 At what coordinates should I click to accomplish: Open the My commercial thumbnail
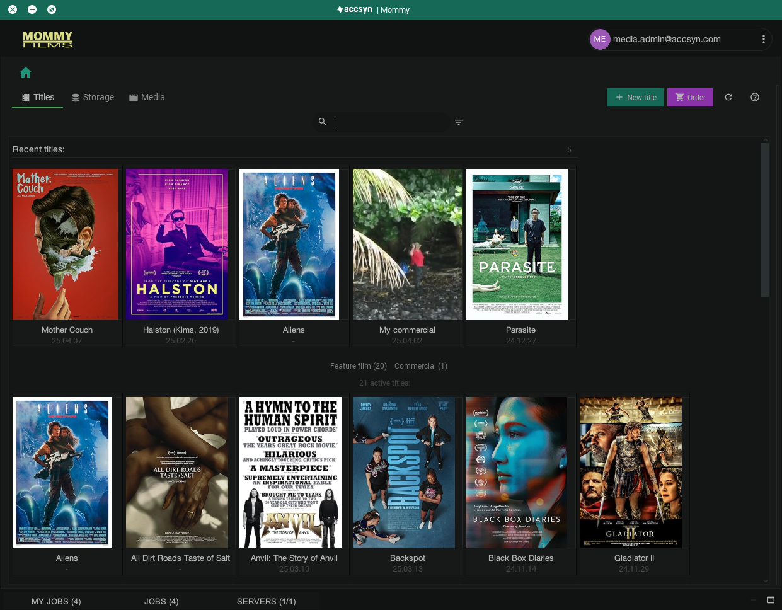[x=407, y=245]
